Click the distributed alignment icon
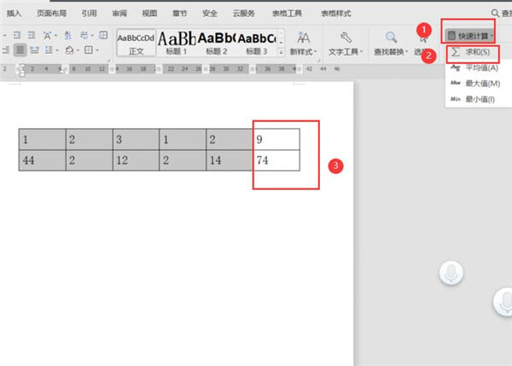 [34, 50]
